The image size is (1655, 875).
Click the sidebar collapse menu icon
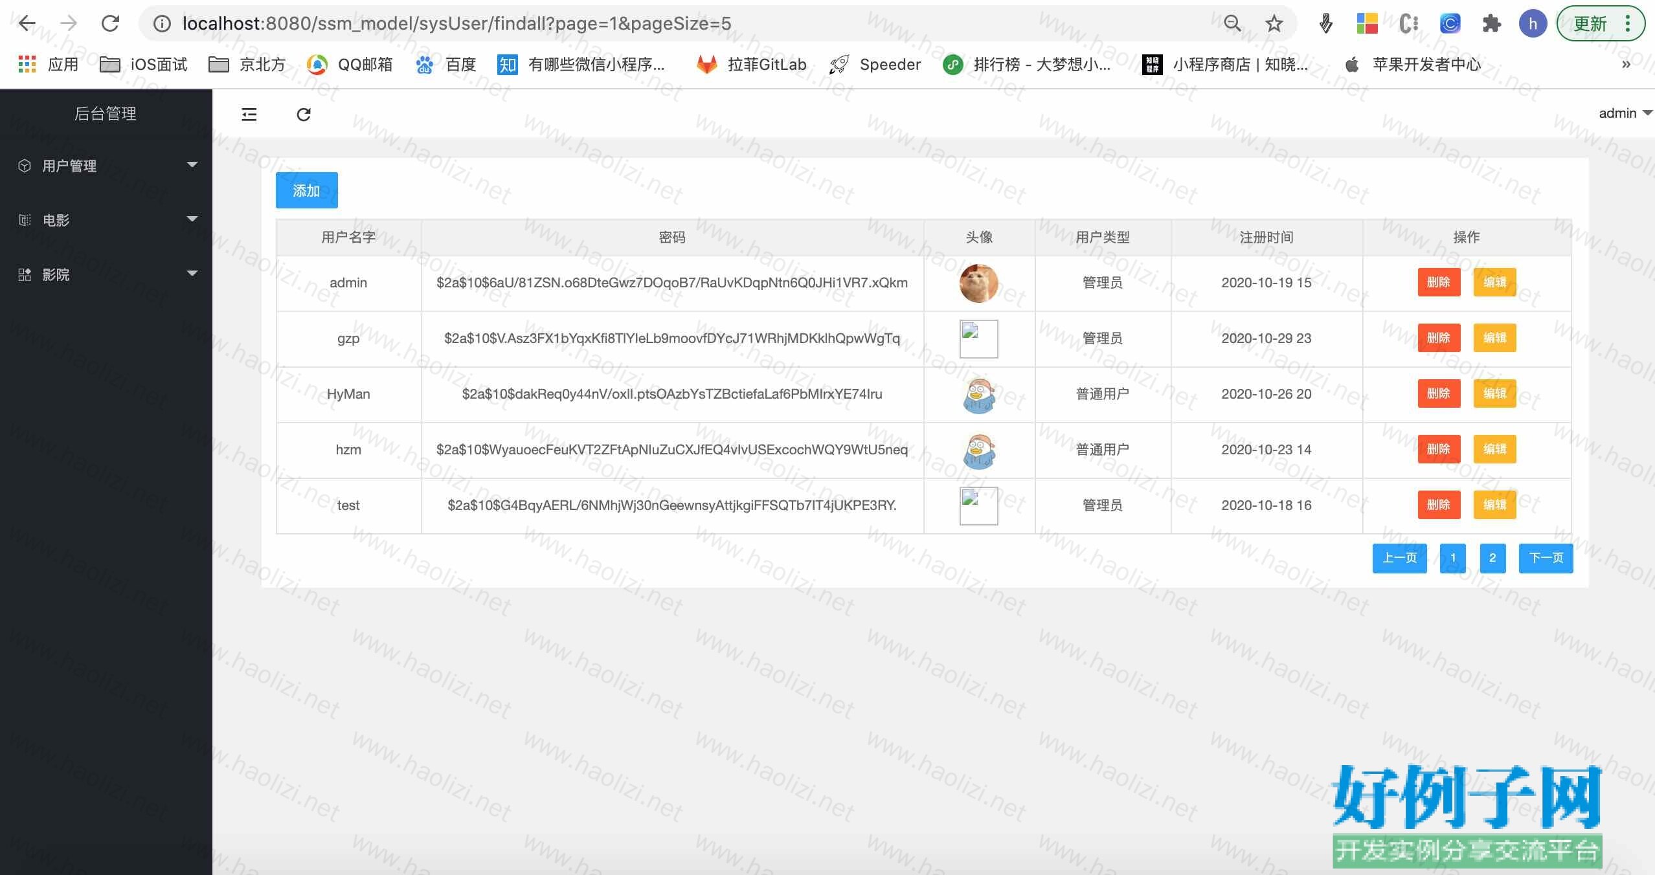click(x=249, y=115)
